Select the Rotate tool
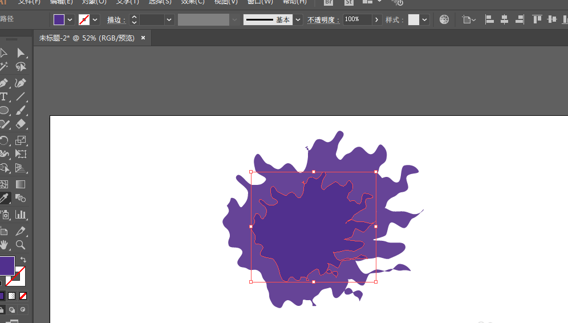This screenshot has height=323, width=568. point(3,140)
